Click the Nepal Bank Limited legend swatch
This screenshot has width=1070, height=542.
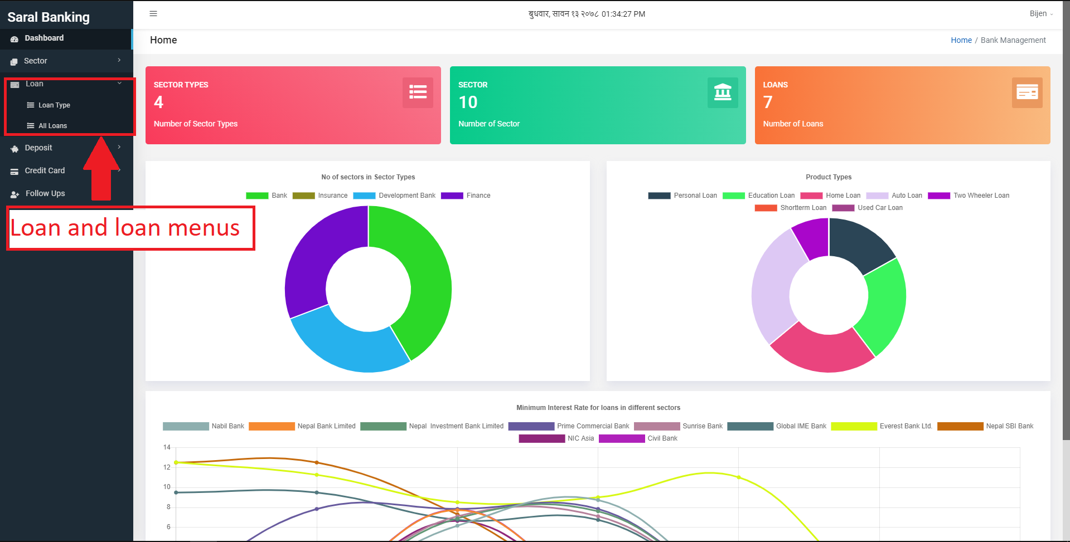(272, 426)
